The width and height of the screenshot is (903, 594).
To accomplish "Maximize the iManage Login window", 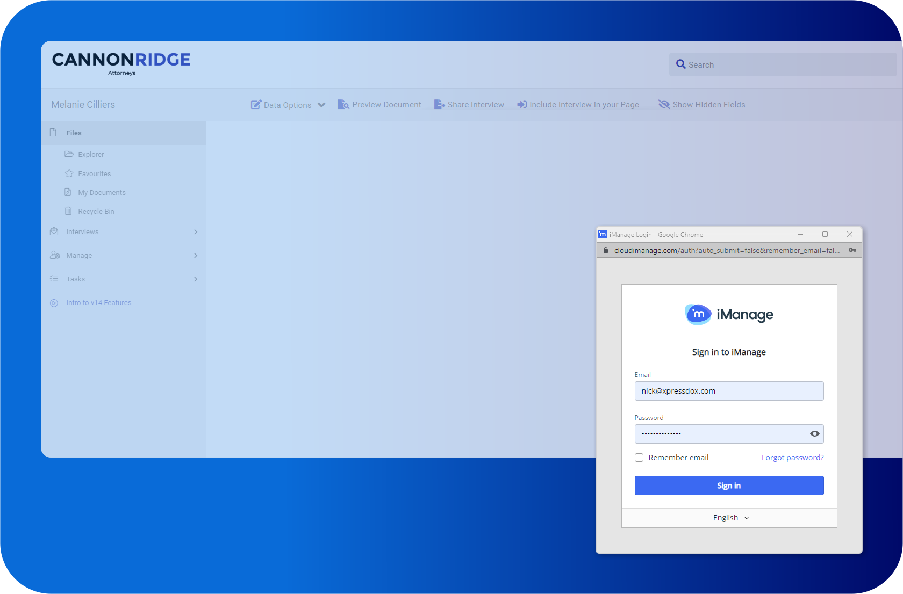I will click(x=825, y=234).
